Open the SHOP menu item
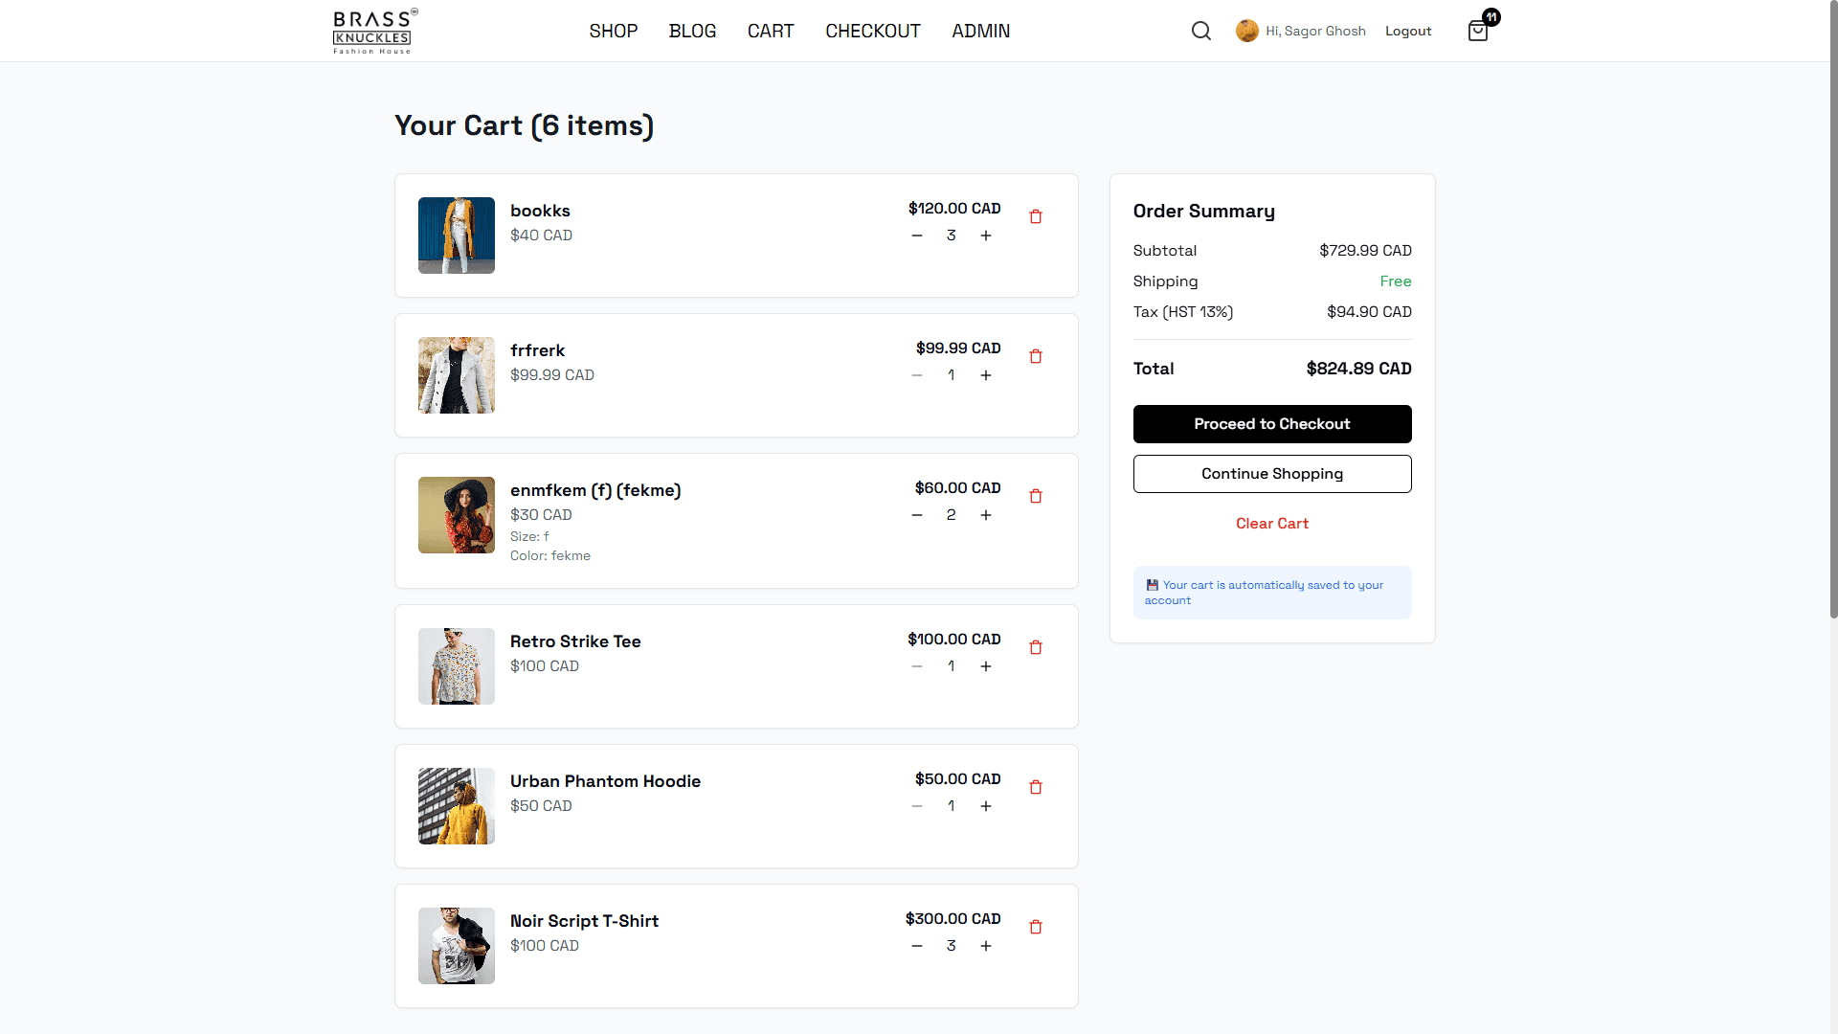Screen dimensions: 1838x1034 tap(614, 31)
